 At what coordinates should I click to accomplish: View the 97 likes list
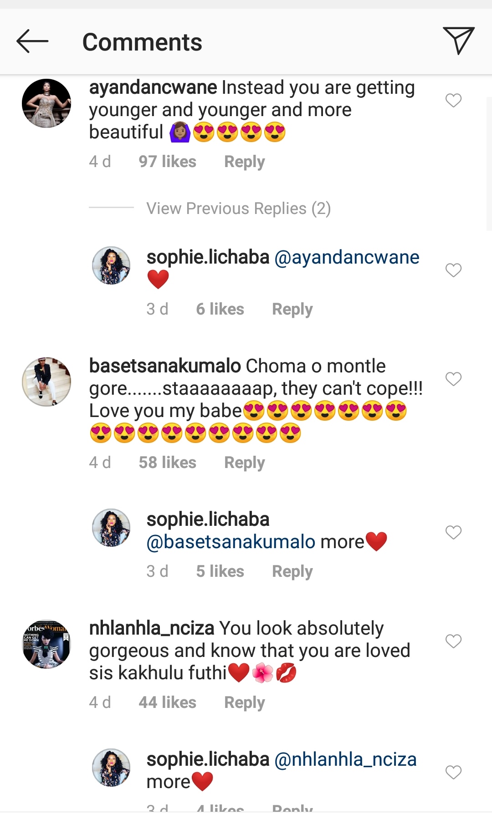167,162
